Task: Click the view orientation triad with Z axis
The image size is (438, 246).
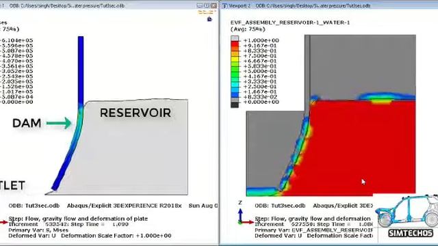Action: coord(245,213)
